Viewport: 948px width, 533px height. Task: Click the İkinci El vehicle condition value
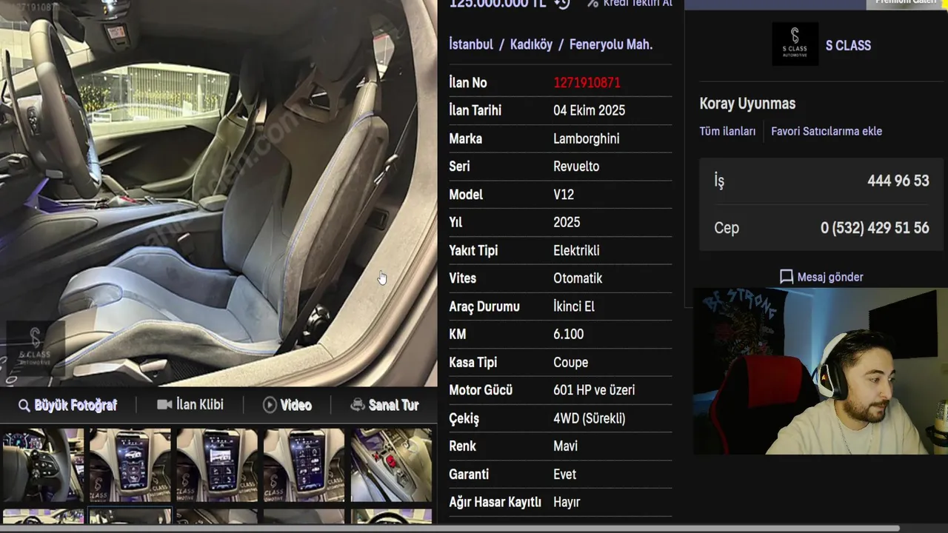point(574,306)
